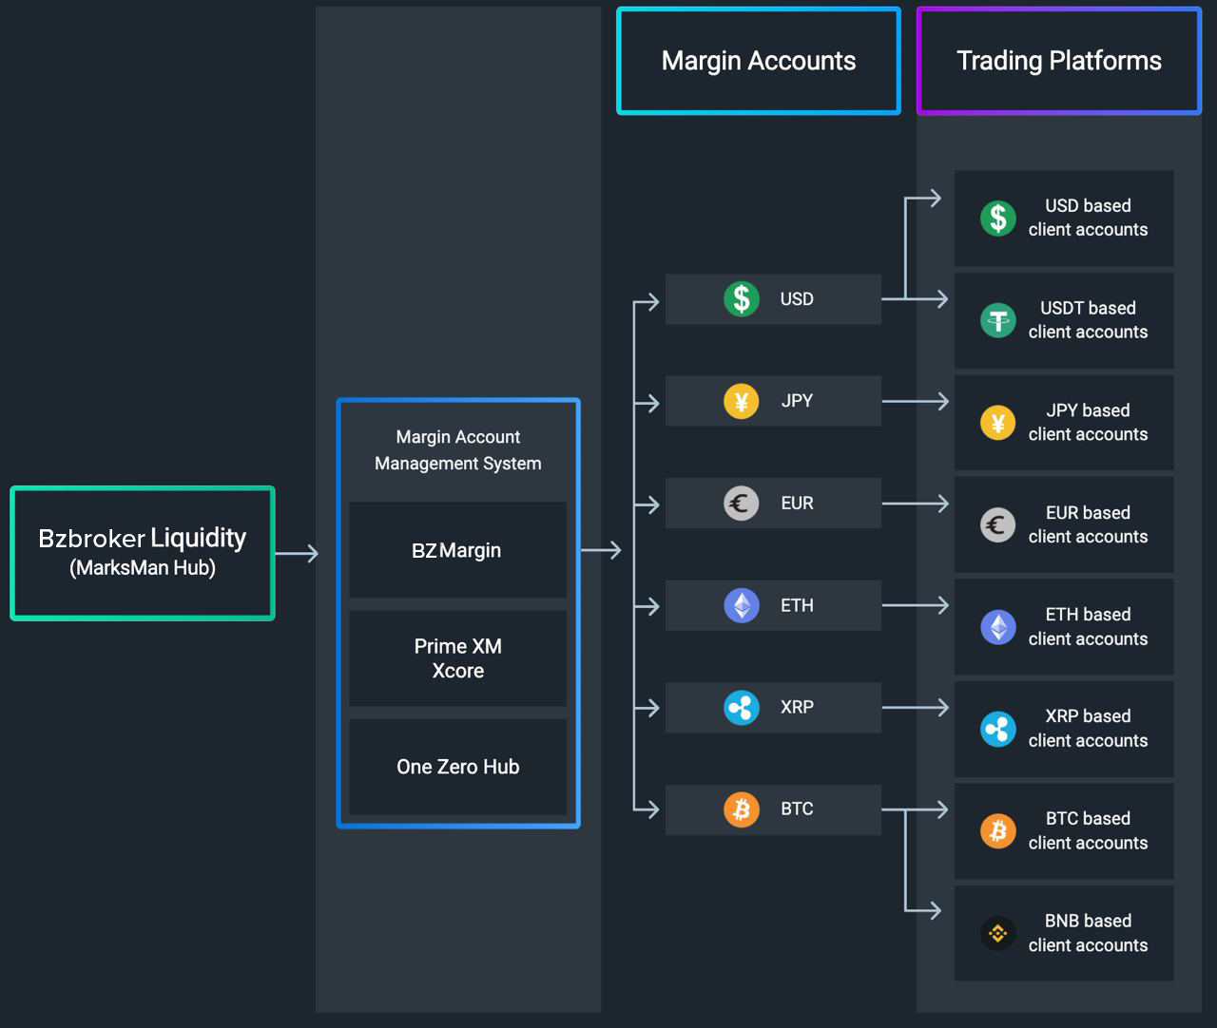Click the 'USD based client accounts' text
1217x1028 pixels.
click(1089, 218)
